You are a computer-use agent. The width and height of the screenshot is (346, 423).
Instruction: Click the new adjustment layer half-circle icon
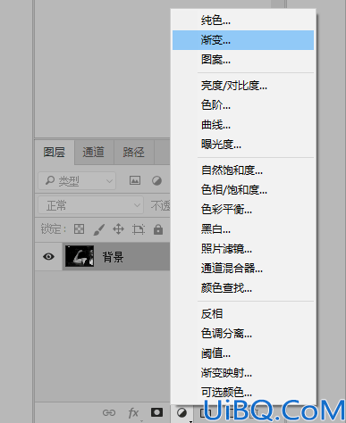coord(181,412)
